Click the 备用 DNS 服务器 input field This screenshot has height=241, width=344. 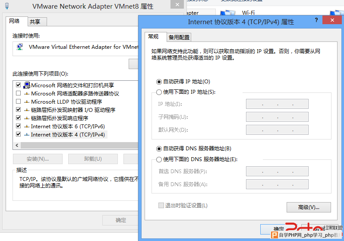(x=277, y=184)
